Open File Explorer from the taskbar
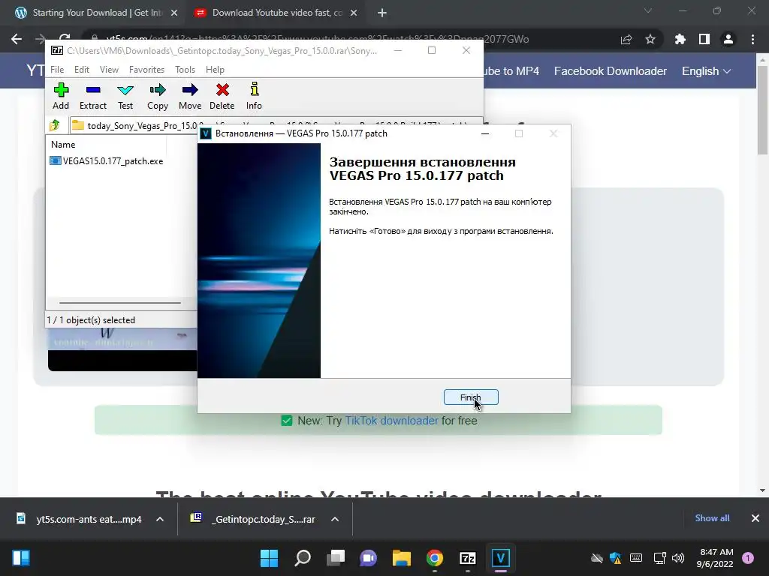Image resolution: width=769 pixels, height=576 pixels. [401, 558]
